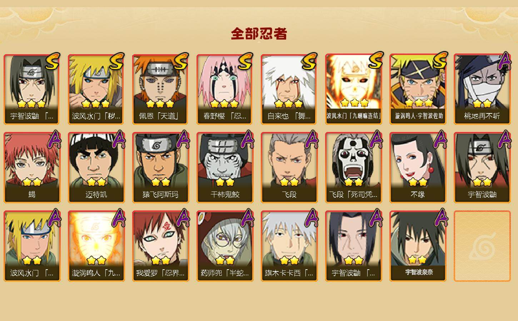Open the pink-haired 春野樱 card

(225, 89)
